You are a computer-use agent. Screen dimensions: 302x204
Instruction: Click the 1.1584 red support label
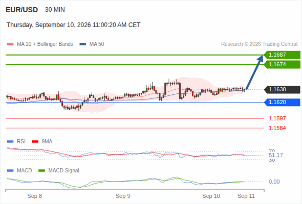(x=277, y=128)
